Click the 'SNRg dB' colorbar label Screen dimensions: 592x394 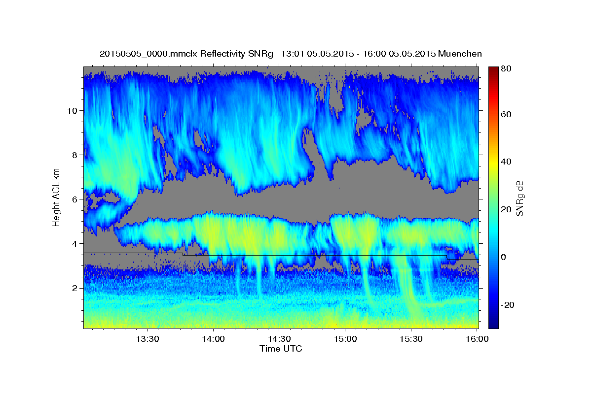point(519,198)
